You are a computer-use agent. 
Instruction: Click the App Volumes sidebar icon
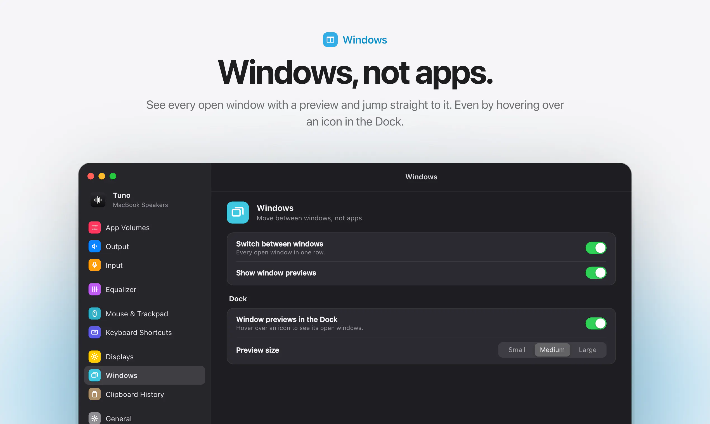[94, 227]
